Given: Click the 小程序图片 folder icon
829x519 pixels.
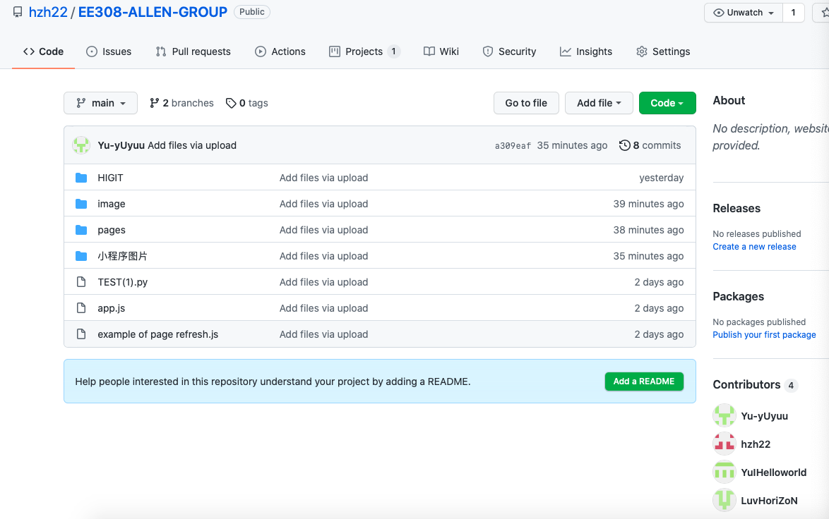Looking at the screenshot, I should [81, 256].
